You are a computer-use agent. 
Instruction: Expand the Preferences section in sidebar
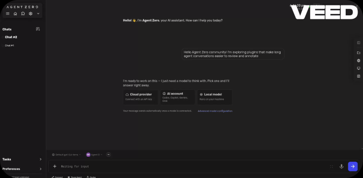click(22, 169)
